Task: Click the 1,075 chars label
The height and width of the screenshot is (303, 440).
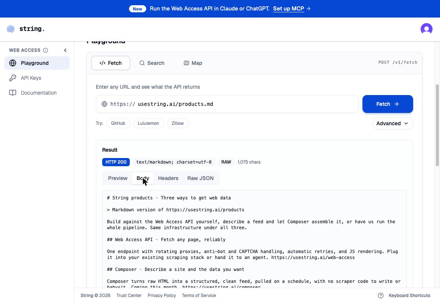Action: pos(249,162)
